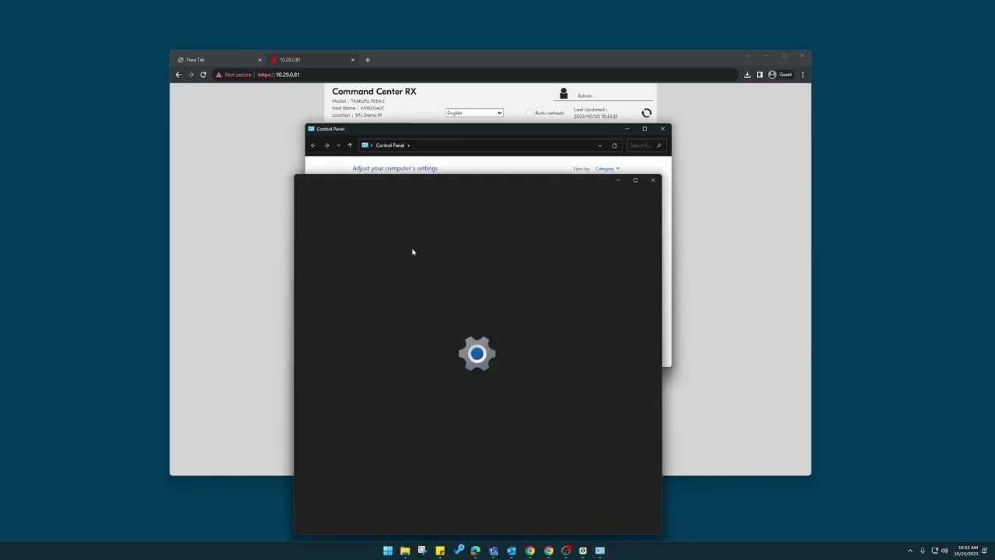Close the 10.29.0.81 browser tab

tap(352, 60)
